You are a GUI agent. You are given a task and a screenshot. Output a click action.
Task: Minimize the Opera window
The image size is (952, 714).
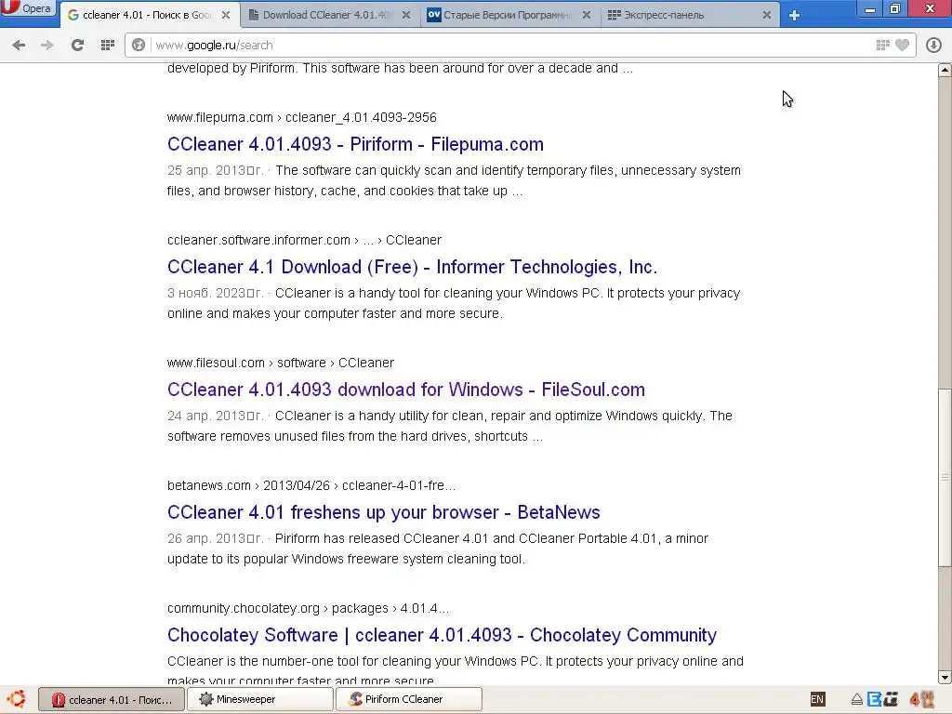tap(870, 8)
